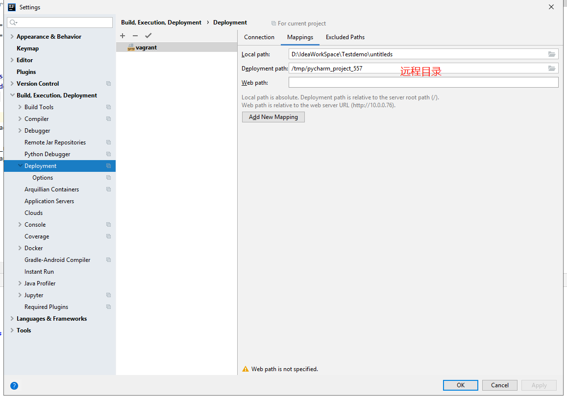Browse for Local path folder icon
Screen dimensions: 567x399
click(x=551, y=54)
